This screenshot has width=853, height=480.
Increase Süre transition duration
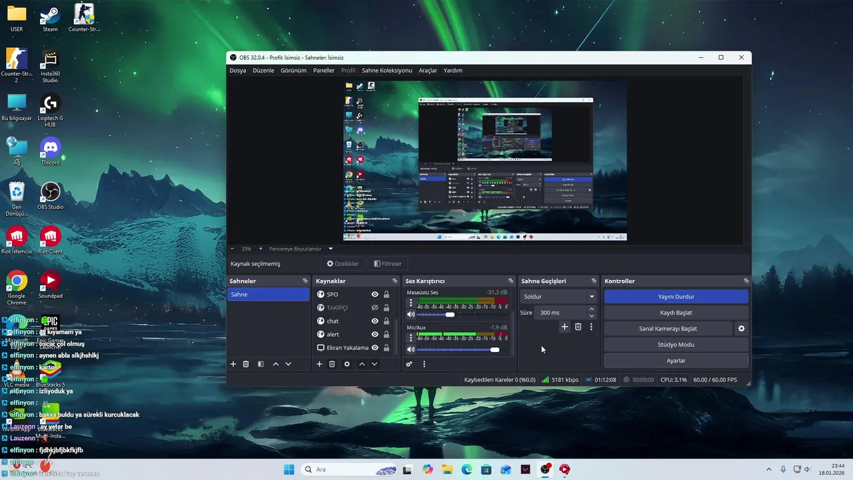pos(592,309)
